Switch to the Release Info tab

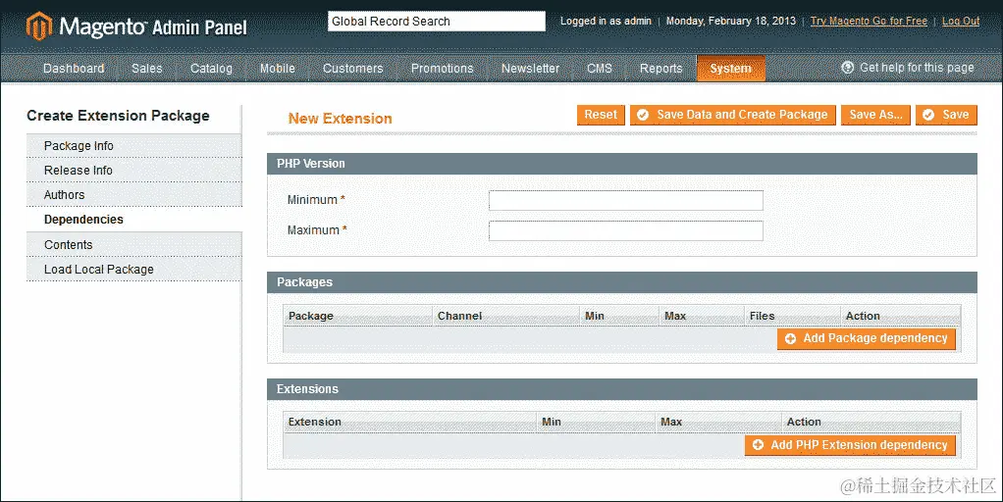[134, 171]
